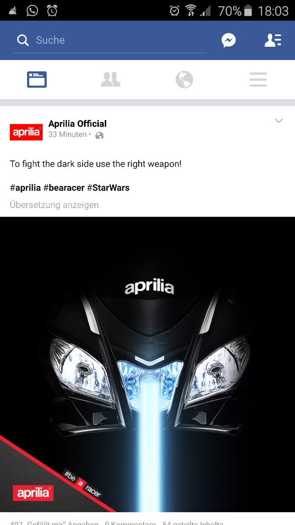Open the 33 Minuten post timestamp
This screenshot has height=525, width=295.
pyautogui.click(x=67, y=135)
